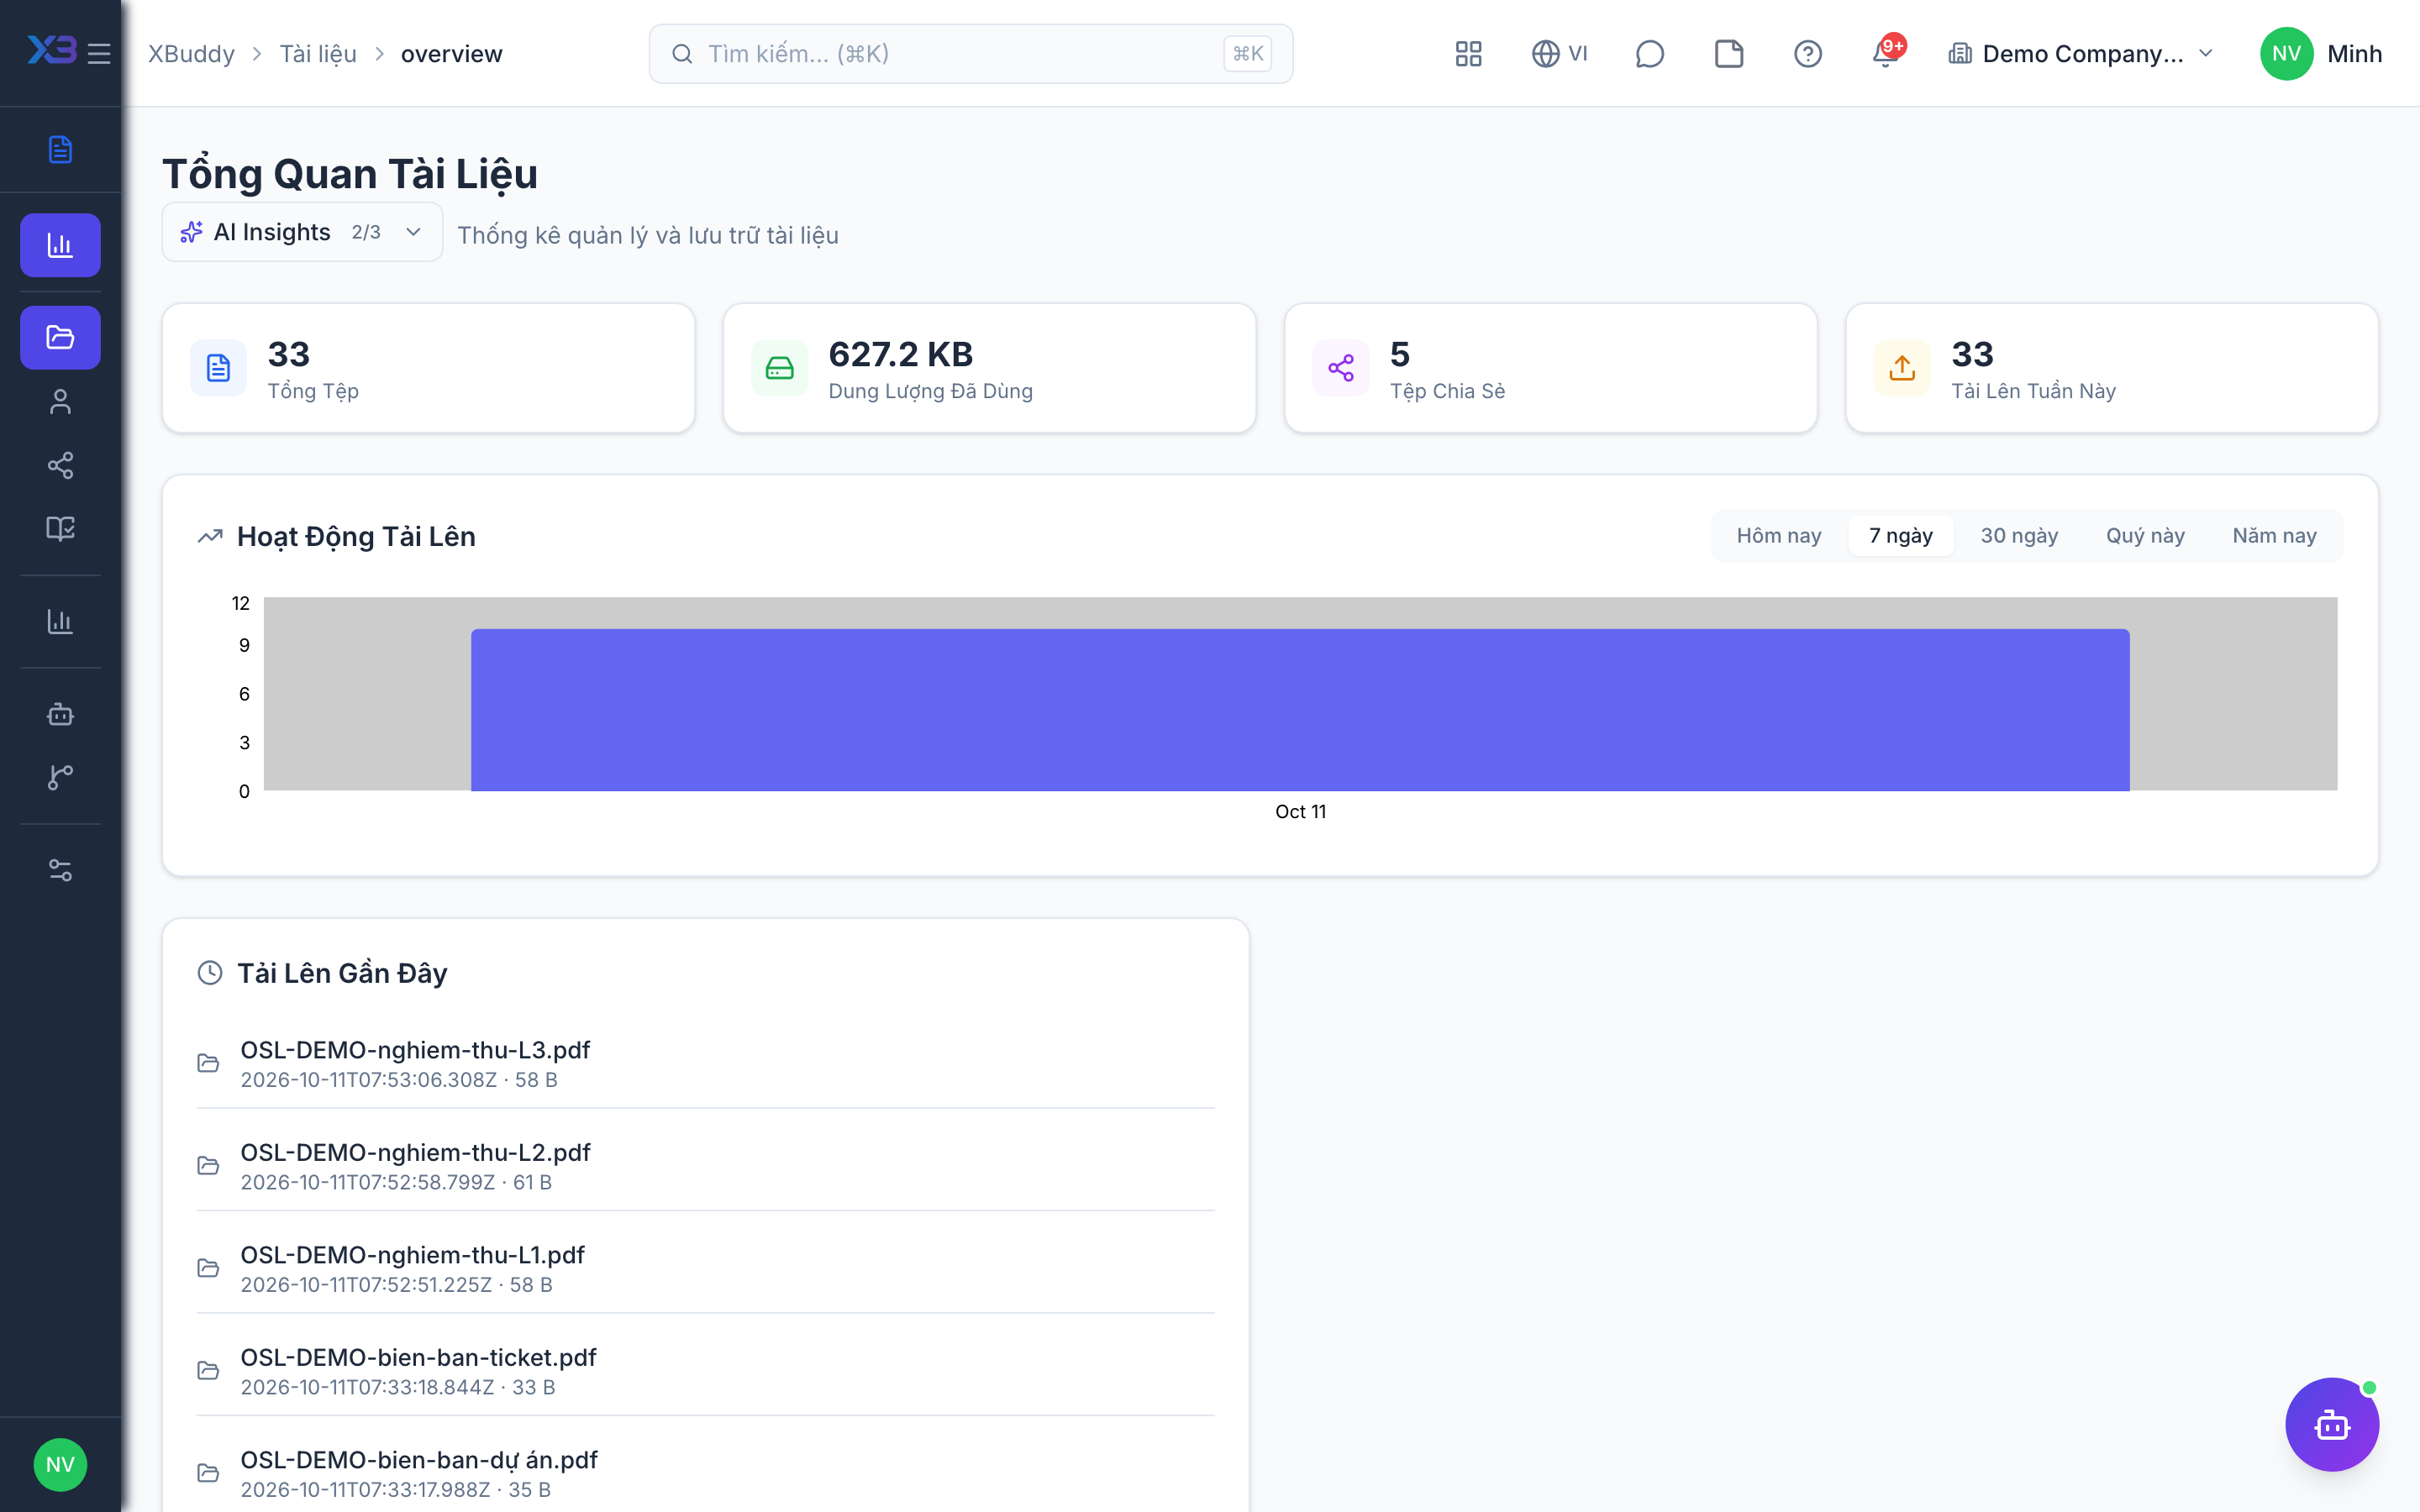The width and height of the screenshot is (2420, 1512).
Task: Select the 7 ngày time range tab
Action: pos(1901,536)
